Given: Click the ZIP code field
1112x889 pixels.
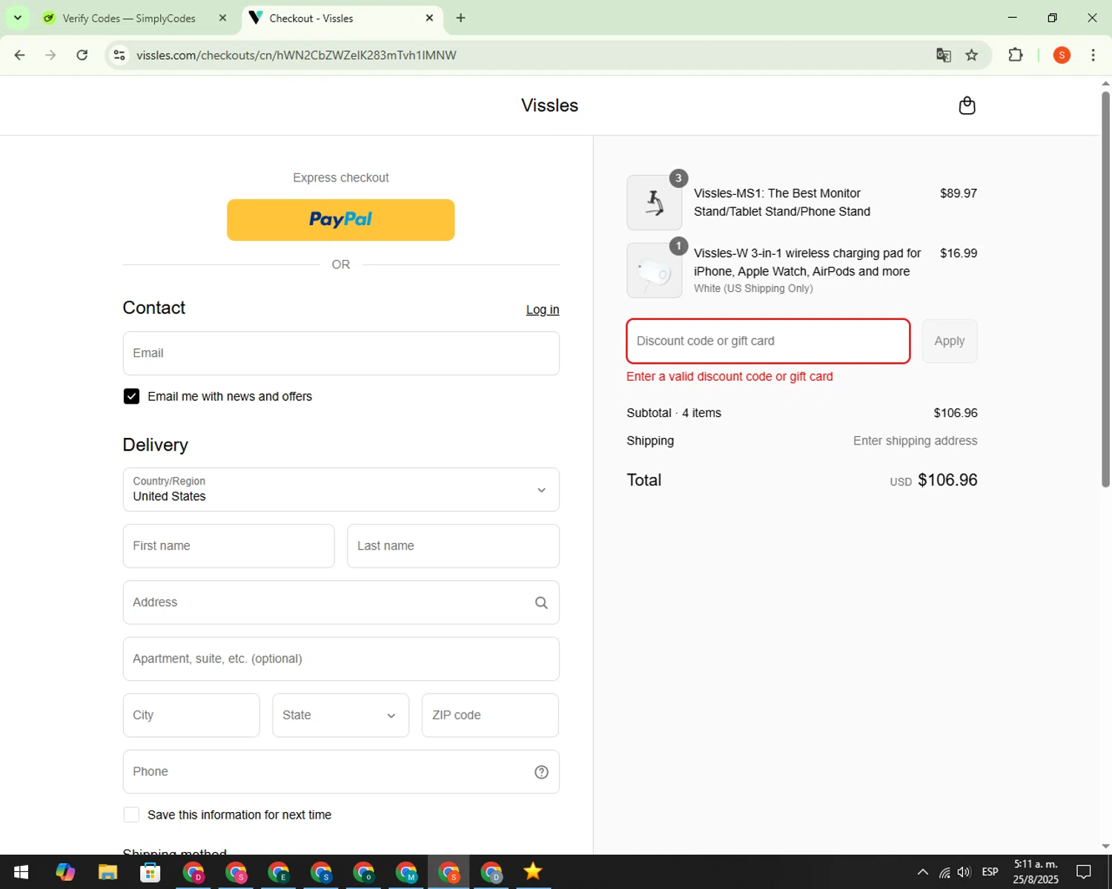Looking at the screenshot, I should point(490,715).
